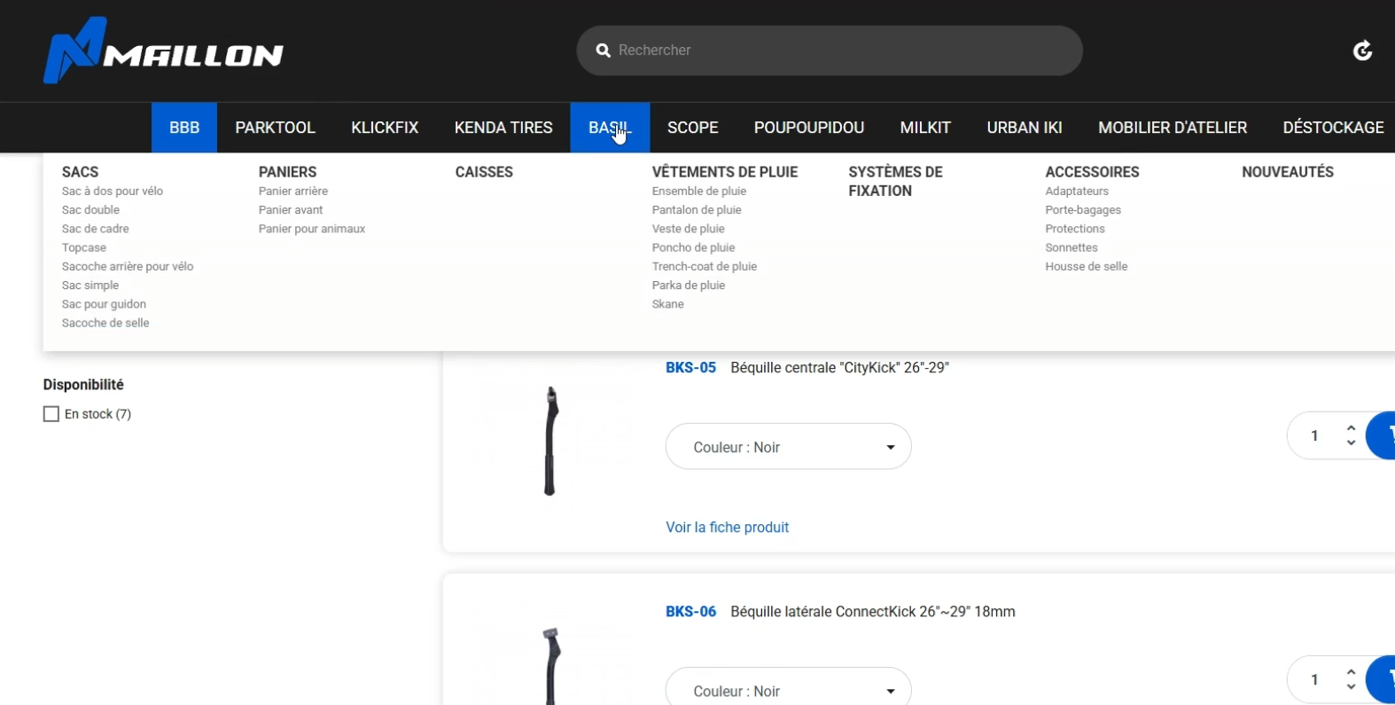Open Trench-coat de pluie category
Image resolution: width=1395 pixels, height=705 pixels.
pyautogui.click(x=705, y=266)
